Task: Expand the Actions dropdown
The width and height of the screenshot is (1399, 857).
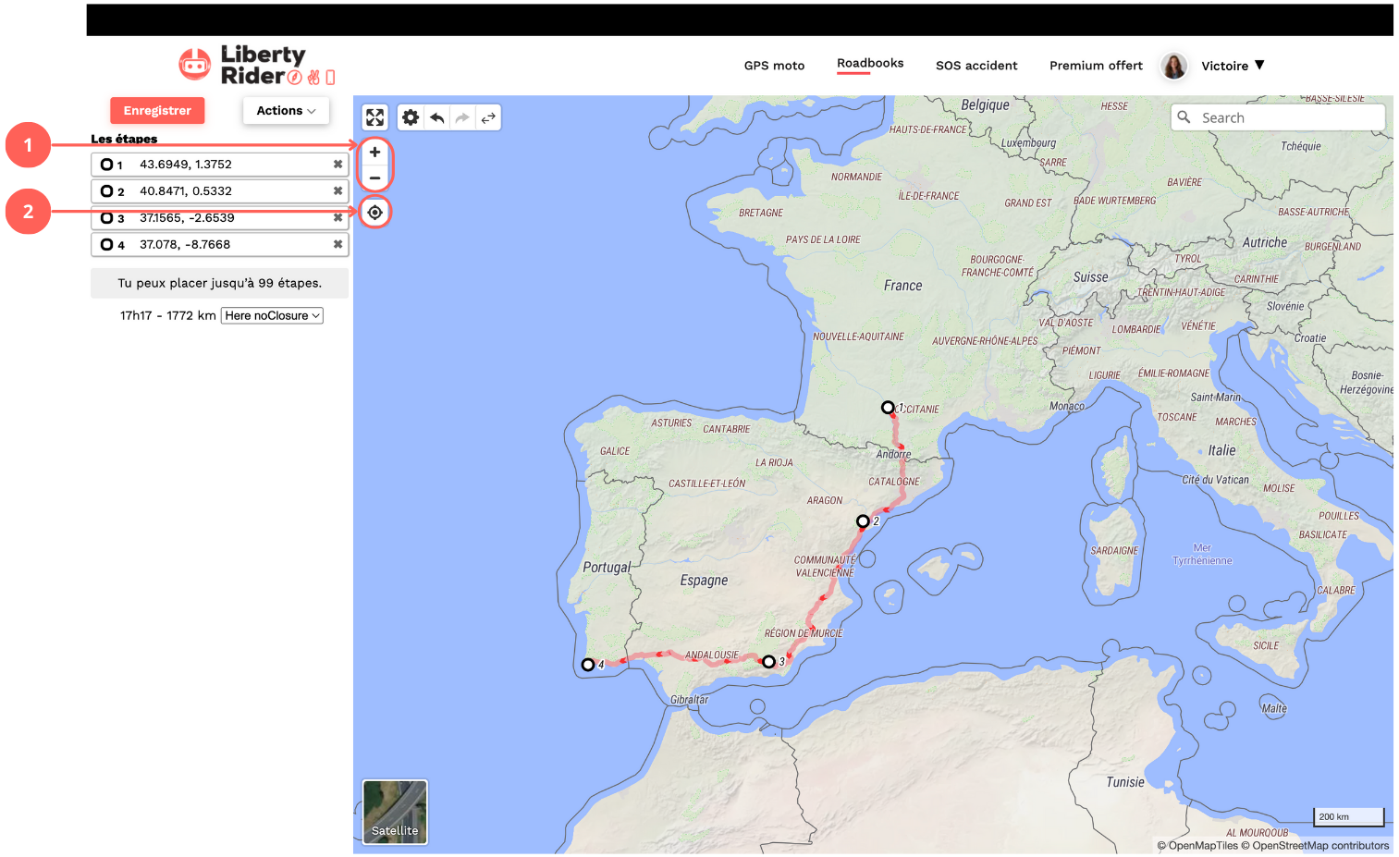Action: click(x=286, y=111)
